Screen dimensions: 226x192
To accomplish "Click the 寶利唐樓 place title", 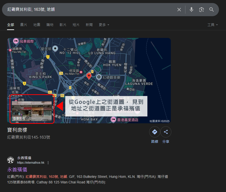I will point(17,130).
